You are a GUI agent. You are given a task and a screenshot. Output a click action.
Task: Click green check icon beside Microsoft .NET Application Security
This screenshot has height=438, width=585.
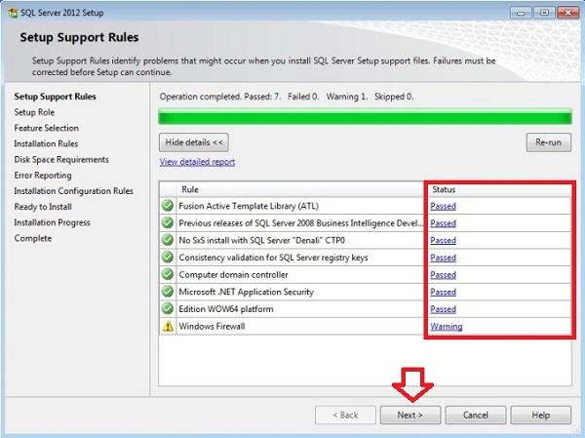point(168,292)
